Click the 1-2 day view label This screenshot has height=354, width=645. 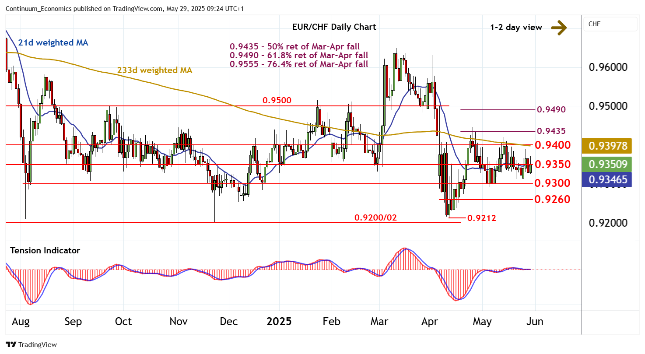click(x=516, y=28)
